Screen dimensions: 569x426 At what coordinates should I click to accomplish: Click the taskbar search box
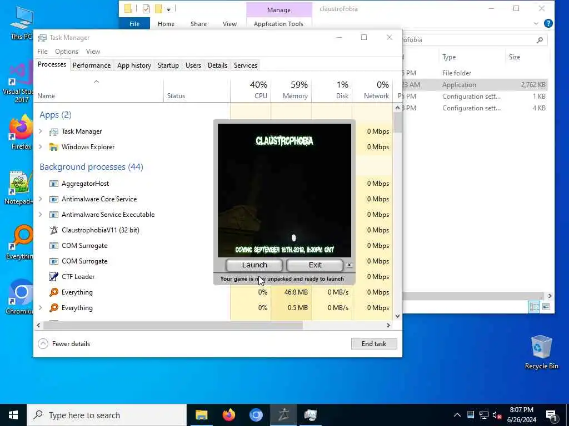click(x=107, y=415)
